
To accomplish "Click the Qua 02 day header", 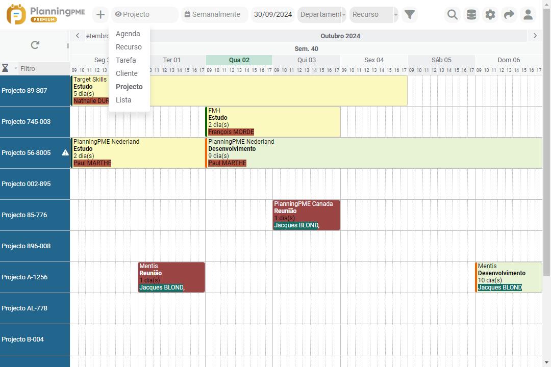I will click(x=239, y=60).
